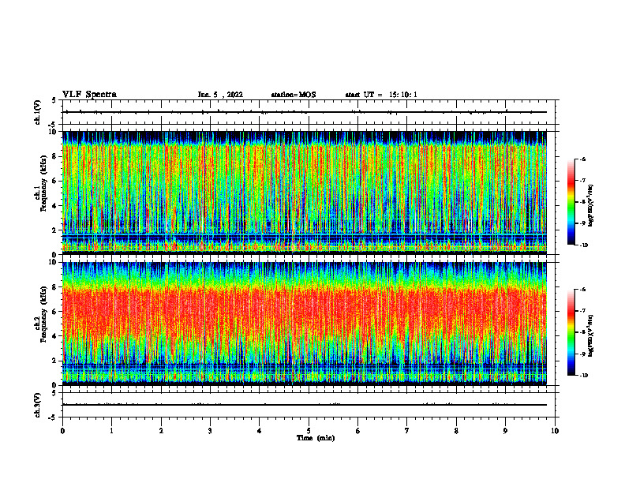This screenshot has height=483, width=625.
Task: Click time axis tick label "1"
Action: click(x=111, y=431)
